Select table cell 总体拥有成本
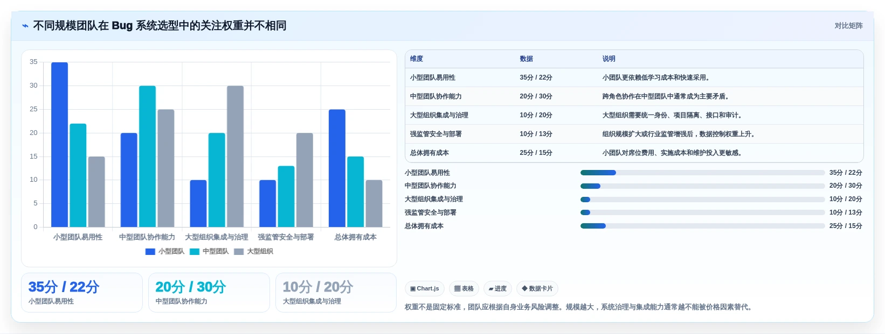 430,153
